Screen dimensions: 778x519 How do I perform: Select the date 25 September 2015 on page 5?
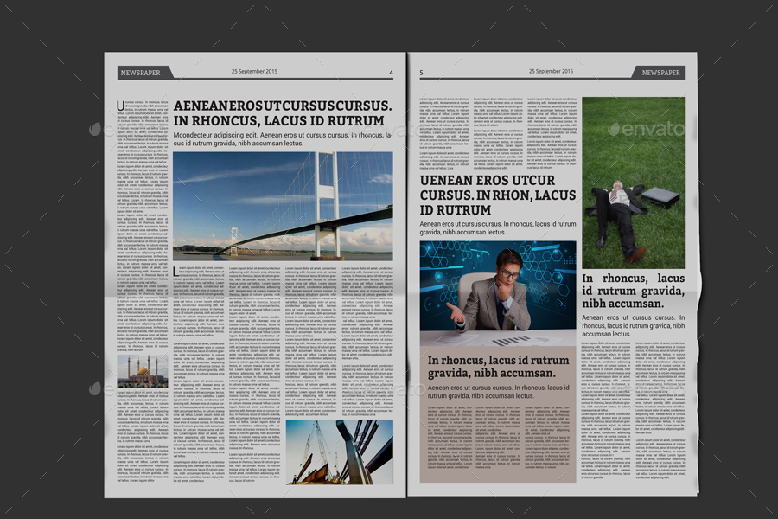pos(550,71)
